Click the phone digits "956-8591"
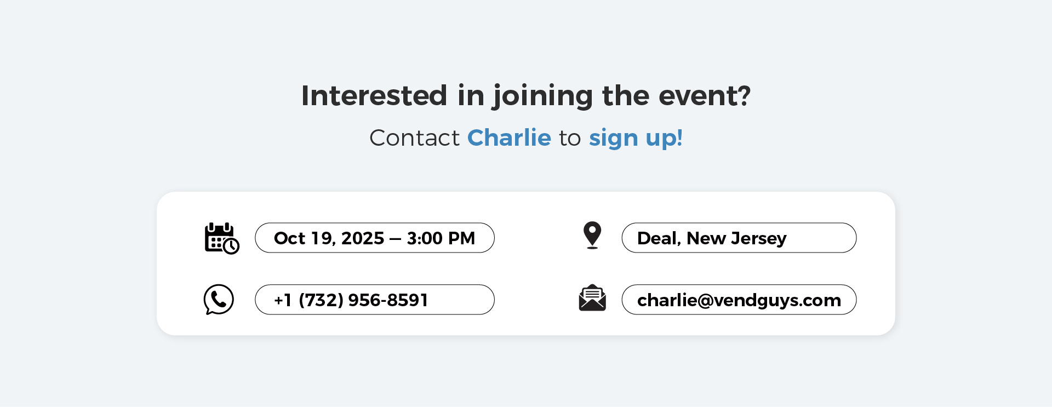The width and height of the screenshot is (1052, 407). pyautogui.click(x=388, y=300)
